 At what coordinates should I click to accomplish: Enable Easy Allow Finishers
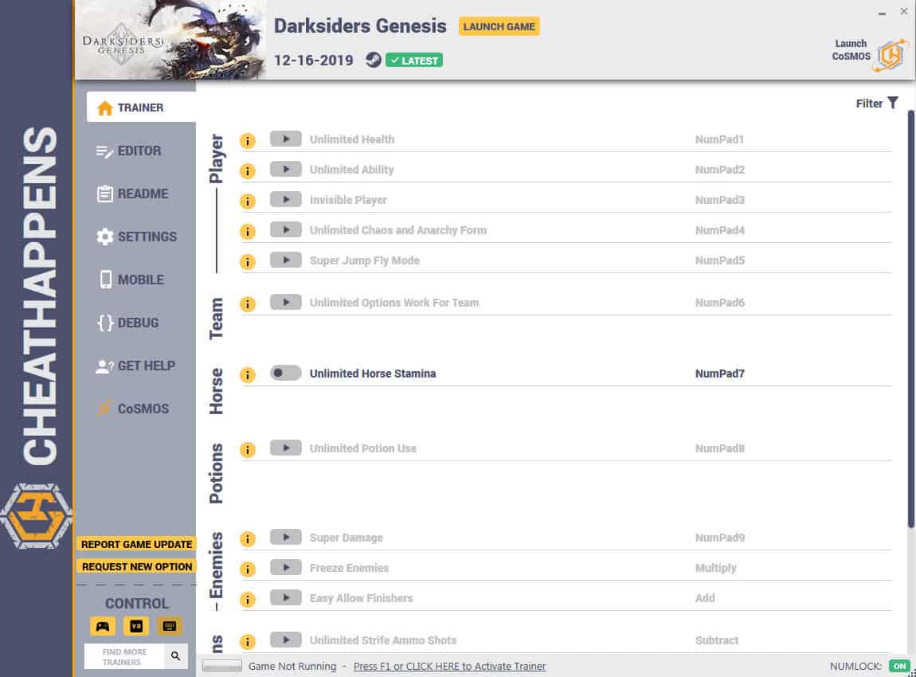(286, 598)
